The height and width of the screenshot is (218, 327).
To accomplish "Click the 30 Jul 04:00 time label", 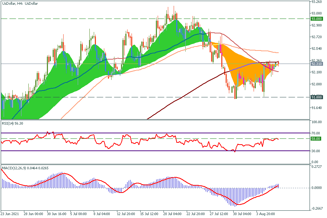I will click(x=243, y=214).
